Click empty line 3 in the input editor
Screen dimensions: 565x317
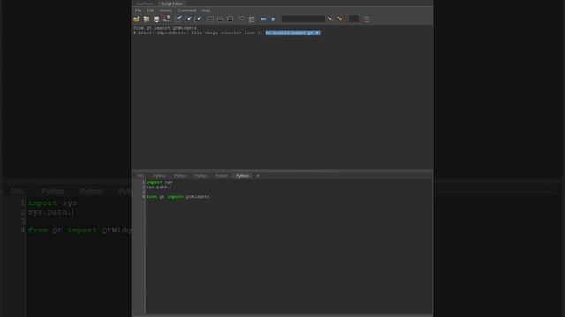pyautogui.click(x=289, y=192)
